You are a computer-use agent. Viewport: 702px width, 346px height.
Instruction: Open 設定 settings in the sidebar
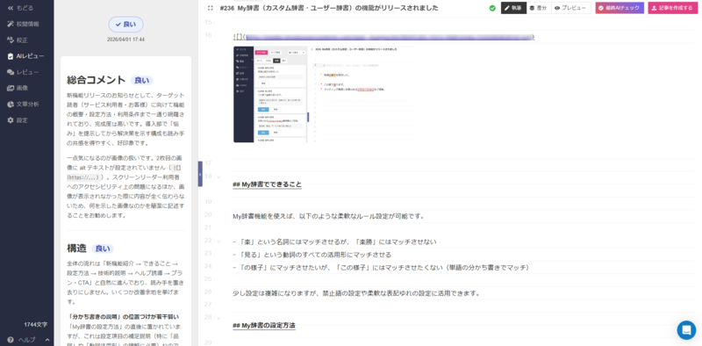coord(18,120)
